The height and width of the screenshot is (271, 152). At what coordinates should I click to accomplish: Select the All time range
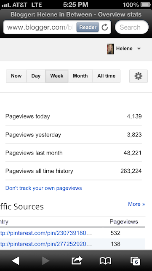tap(107, 76)
